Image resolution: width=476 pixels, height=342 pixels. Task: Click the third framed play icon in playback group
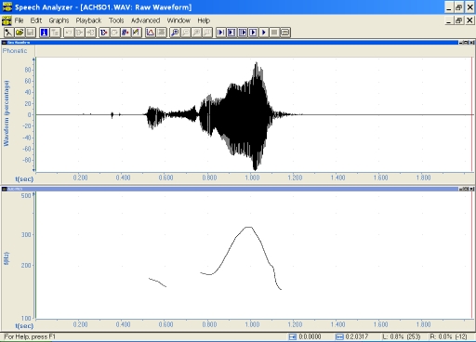click(243, 33)
